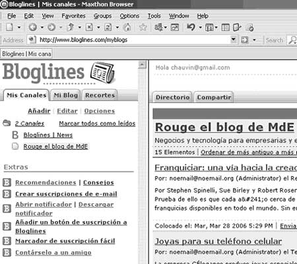Click the Refresh page toolbar icon
This screenshot has width=297, height=264.
click(108, 27)
